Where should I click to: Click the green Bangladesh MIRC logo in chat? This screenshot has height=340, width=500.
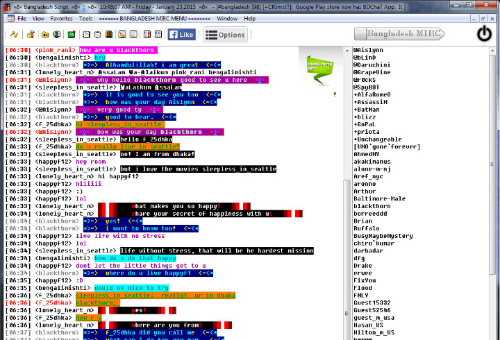click(x=320, y=70)
